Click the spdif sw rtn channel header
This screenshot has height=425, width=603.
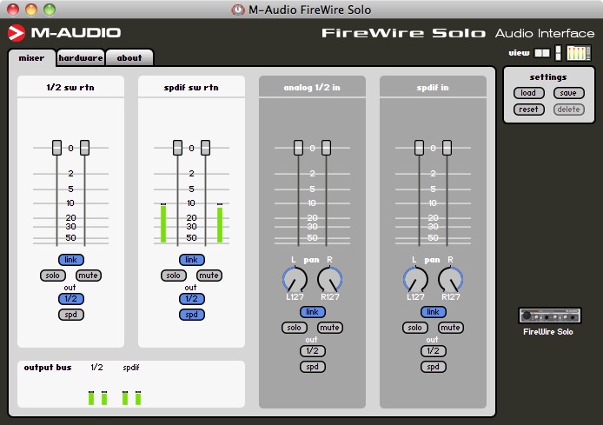(191, 87)
